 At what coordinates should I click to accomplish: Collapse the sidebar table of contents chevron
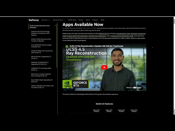55,26
